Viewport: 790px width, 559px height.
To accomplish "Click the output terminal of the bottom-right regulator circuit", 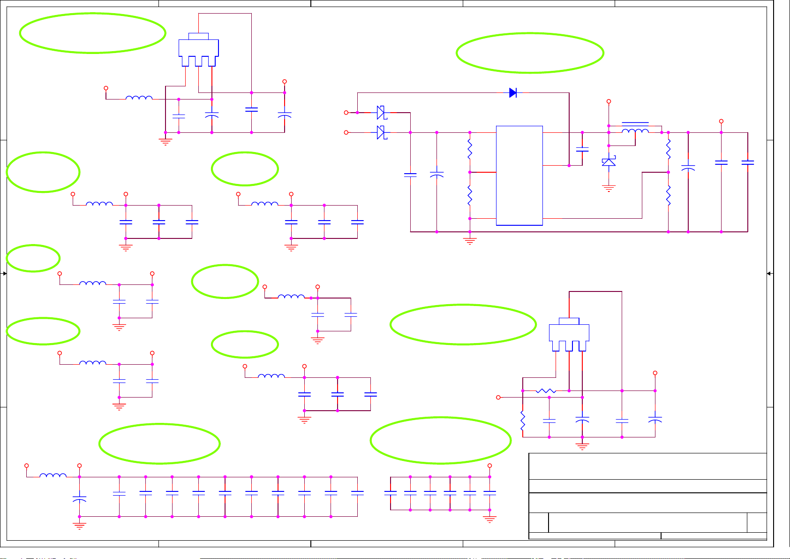I will tap(655, 373).
